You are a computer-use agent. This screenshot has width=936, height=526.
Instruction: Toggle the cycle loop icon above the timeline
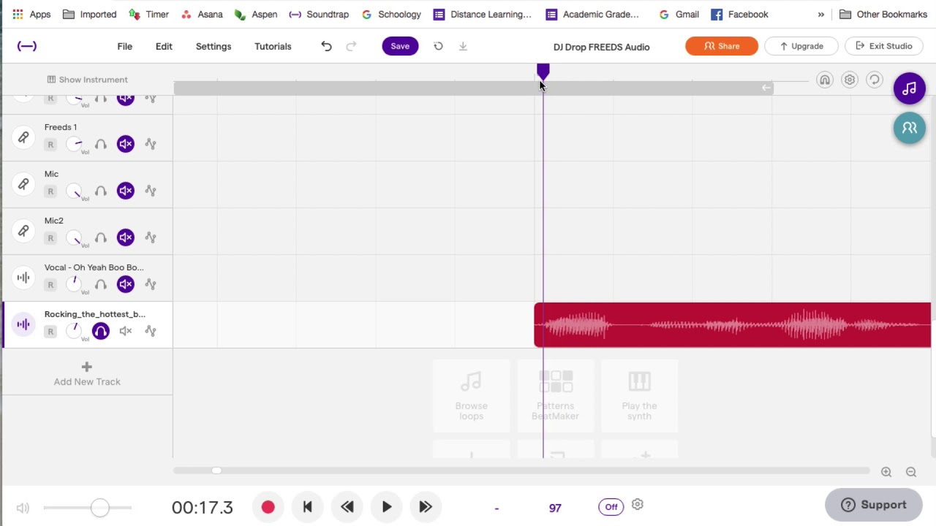click(x=875, y=80)
